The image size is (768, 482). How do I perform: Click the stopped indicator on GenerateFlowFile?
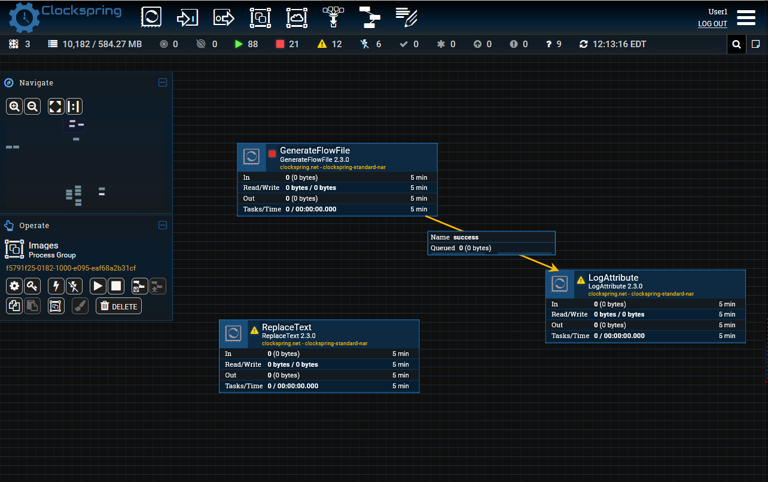[272, 153]
